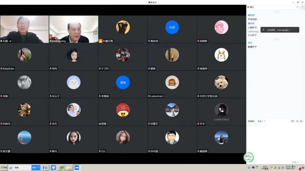
Task: Click sender name 李杰 in the chat
Action: click(250, 43)
